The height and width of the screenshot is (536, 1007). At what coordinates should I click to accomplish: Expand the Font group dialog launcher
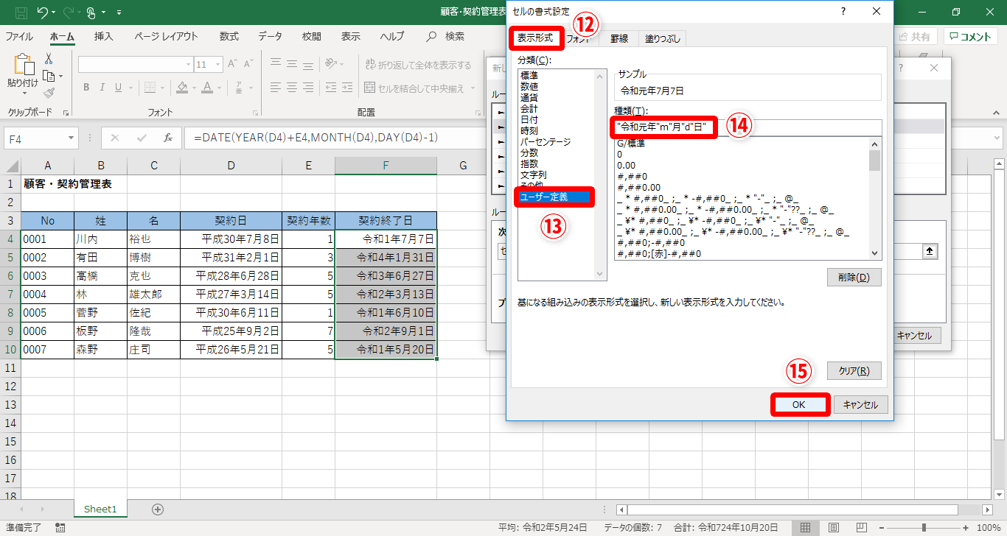(256, 113)
